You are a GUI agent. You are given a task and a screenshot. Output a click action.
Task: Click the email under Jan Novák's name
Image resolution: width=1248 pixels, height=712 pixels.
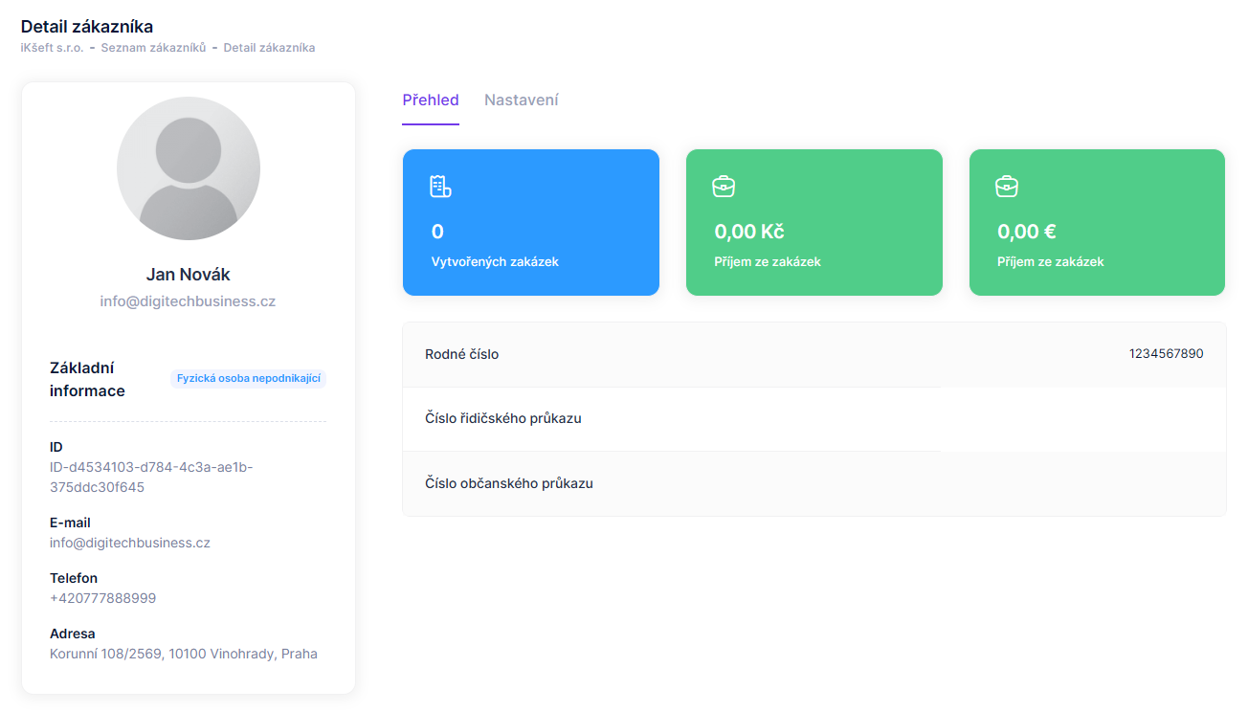[189, 301]
